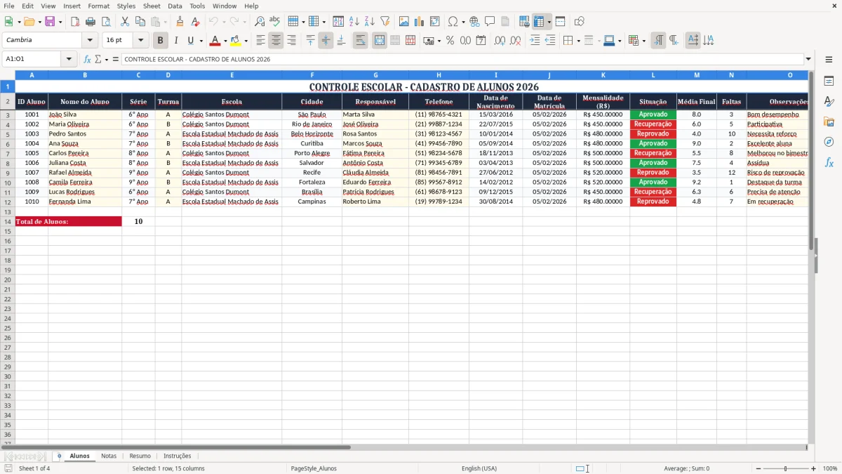
Task: Click the Sort Ascending icon
Action: (354, 22)
